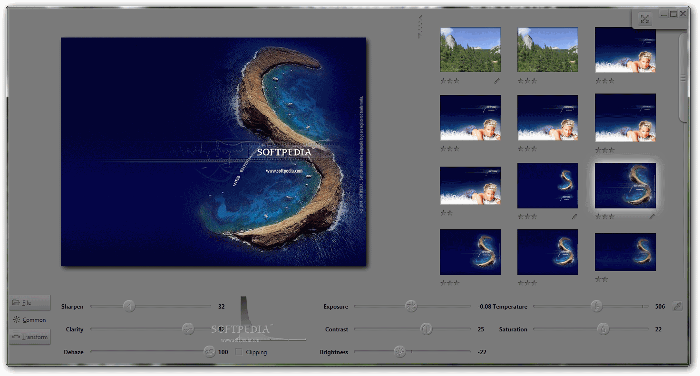The image size is (700, 376).
Task: Click the Temperature label
Action: pyautogui.click(x=510, y=307)
